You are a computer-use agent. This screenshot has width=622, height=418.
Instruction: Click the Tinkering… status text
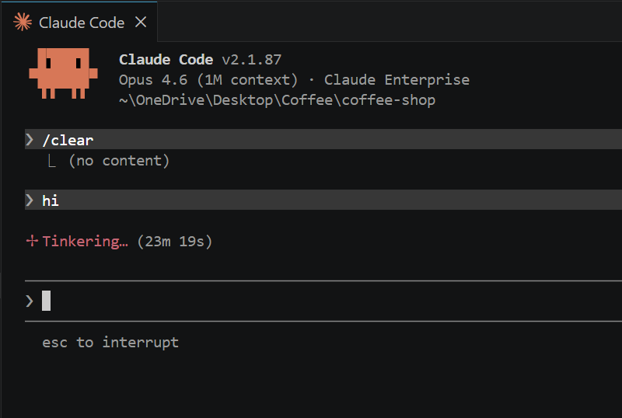click(x=86, y=241)
